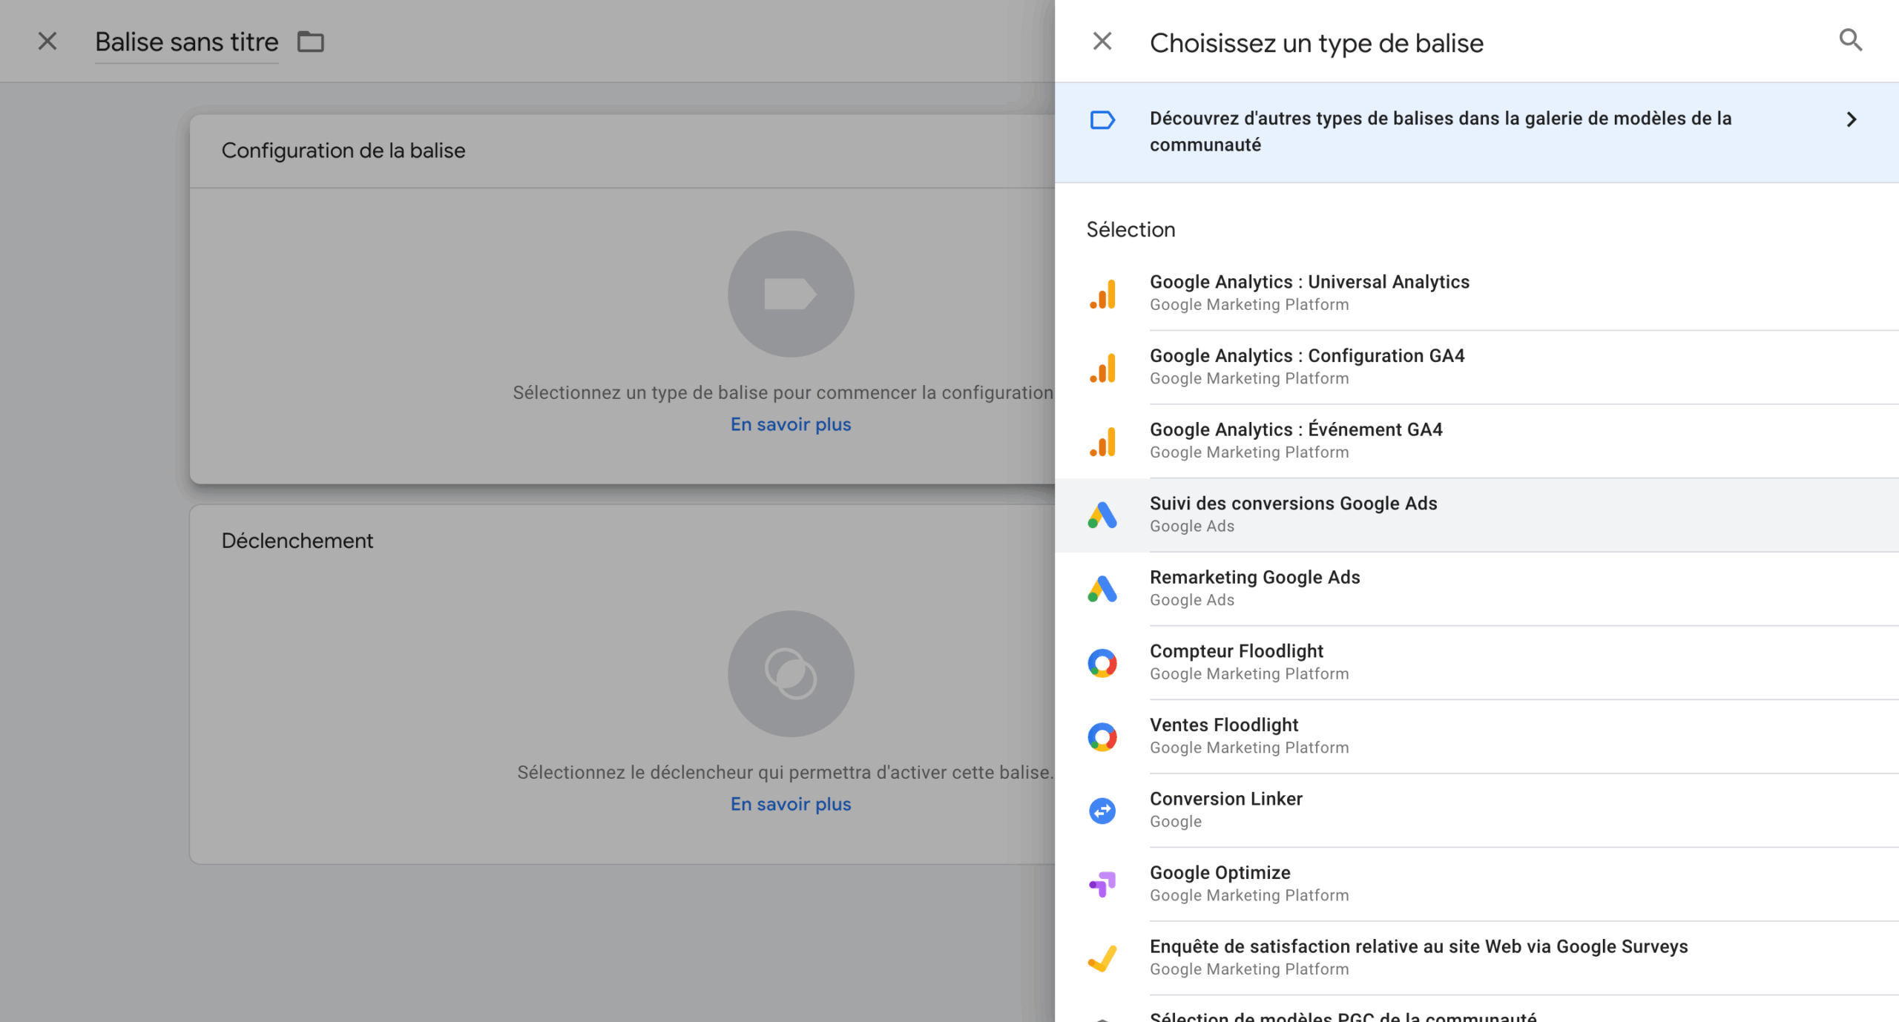The width and height of the screenshot is (1899, 1022).
Task: Click the Google Ads conversion tracking icon
Action: [1103, 515]
